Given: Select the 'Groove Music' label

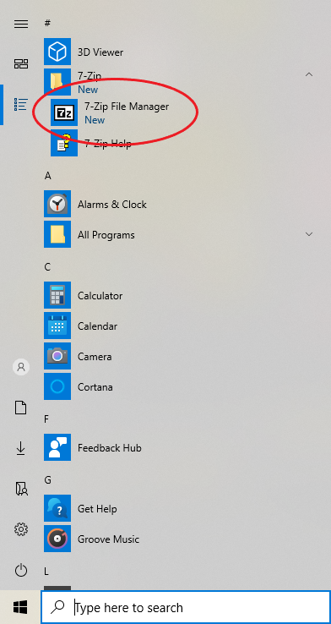Looking at the screenshot, I should click(108, 539).
